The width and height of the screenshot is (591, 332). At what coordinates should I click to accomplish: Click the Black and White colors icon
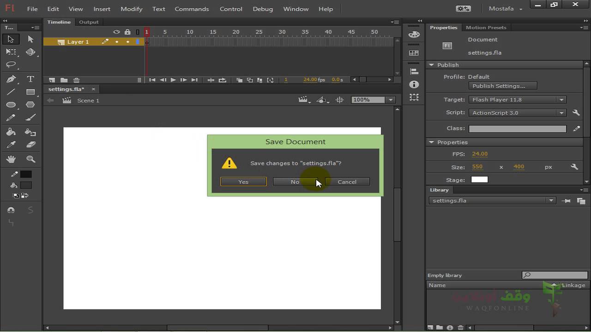pos(16,196)
